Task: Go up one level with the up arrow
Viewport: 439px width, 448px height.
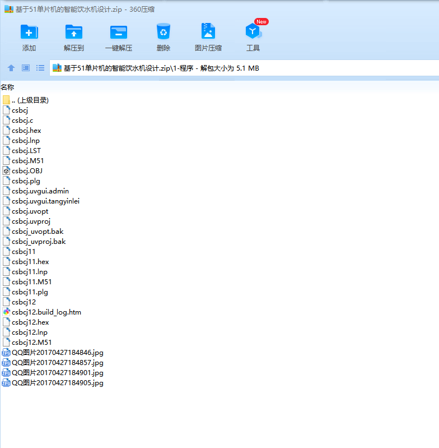Action: 11,68
